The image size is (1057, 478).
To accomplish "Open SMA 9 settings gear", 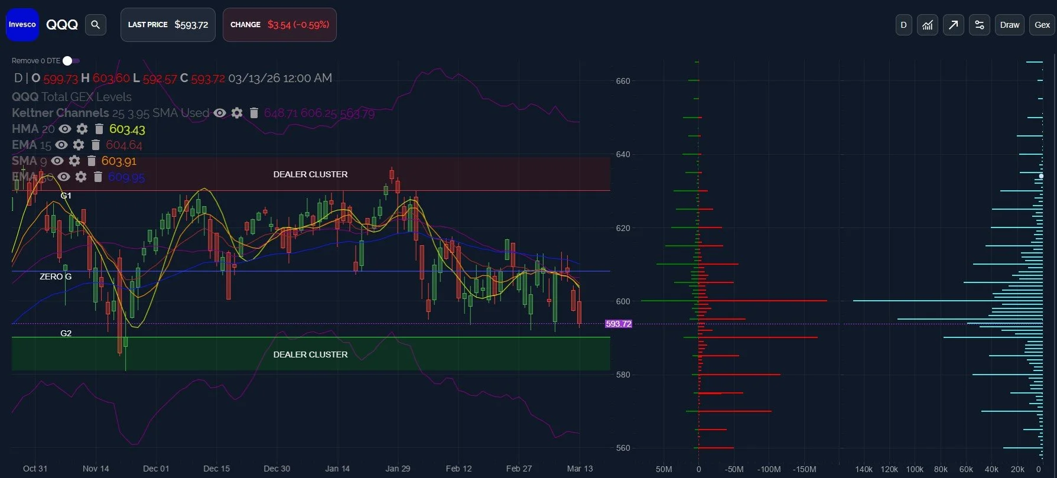I will pyautogui.click(x=74, y=161).
